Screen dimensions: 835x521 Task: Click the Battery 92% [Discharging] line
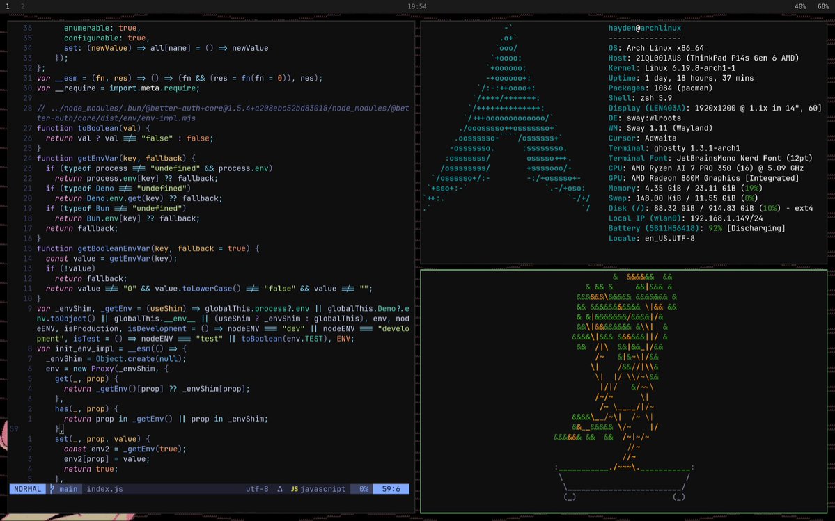(696, 229)
